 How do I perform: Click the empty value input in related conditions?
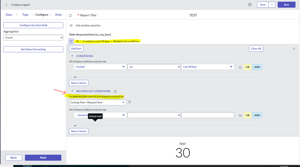[x=208, y=115]
